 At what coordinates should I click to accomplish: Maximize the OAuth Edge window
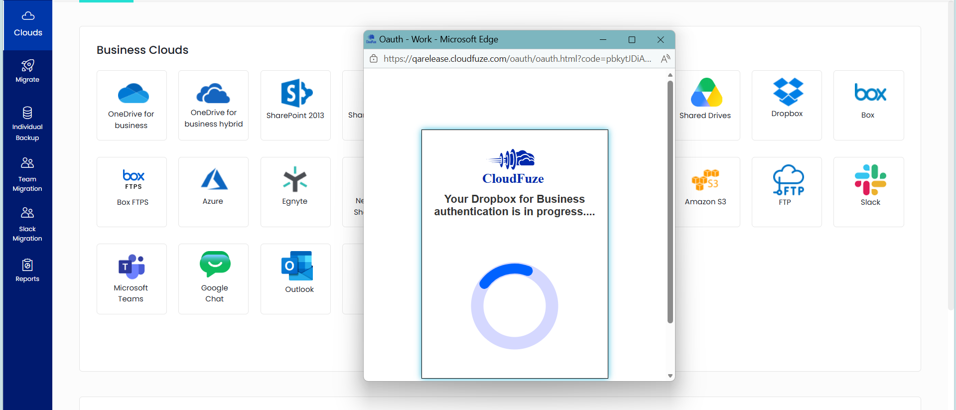(632, 39)
